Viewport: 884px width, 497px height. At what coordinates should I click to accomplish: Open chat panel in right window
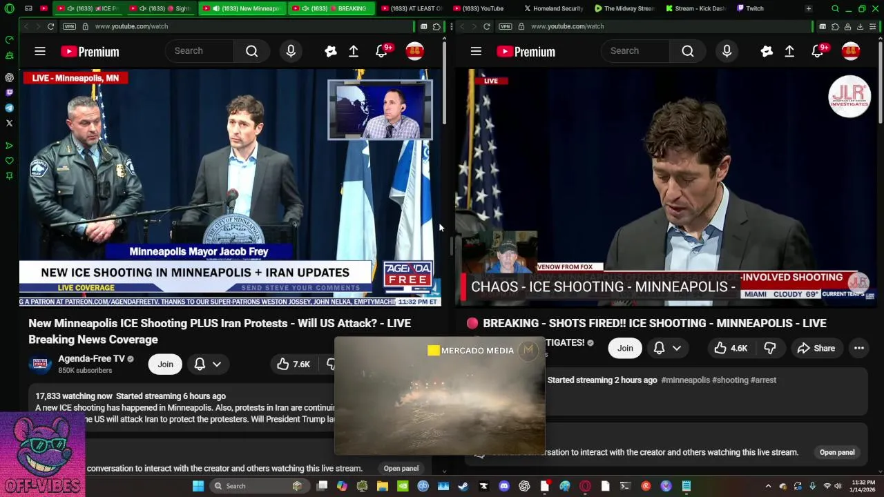[x=837, y=452]
